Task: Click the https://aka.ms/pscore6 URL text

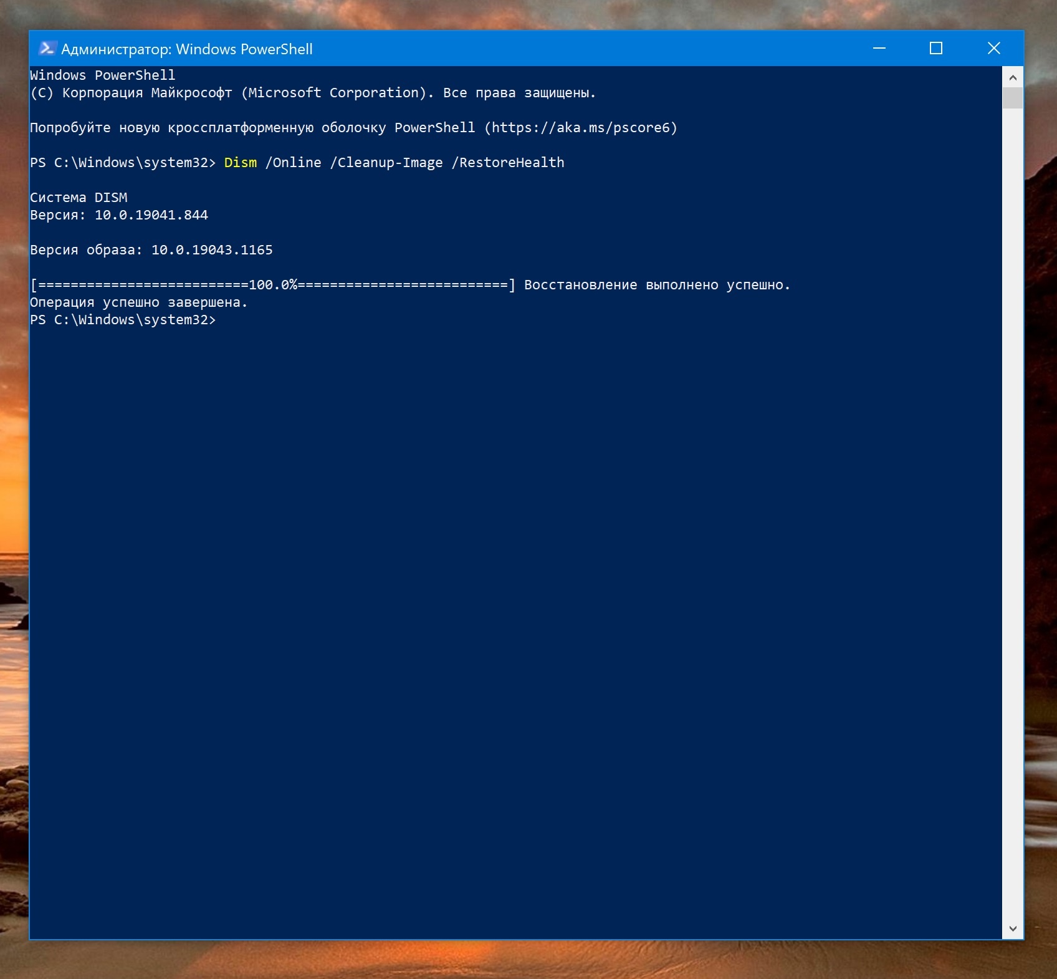Action: [x=581, y=128]
